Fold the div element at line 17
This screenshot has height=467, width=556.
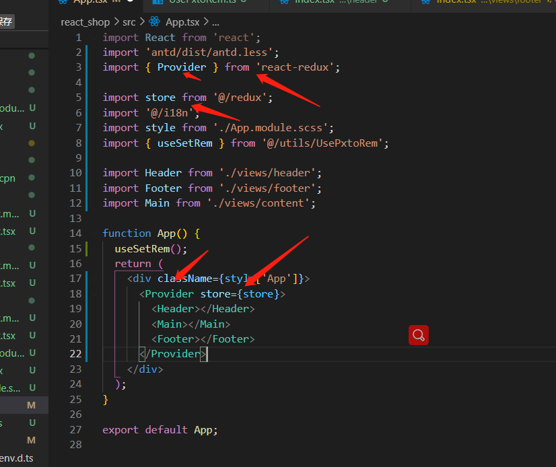coord(94,279)
